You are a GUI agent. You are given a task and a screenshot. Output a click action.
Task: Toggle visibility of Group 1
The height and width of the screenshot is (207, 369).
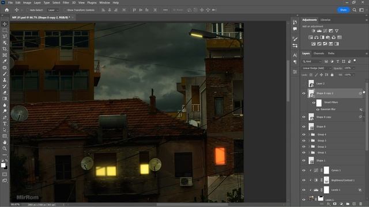(304, 152)
